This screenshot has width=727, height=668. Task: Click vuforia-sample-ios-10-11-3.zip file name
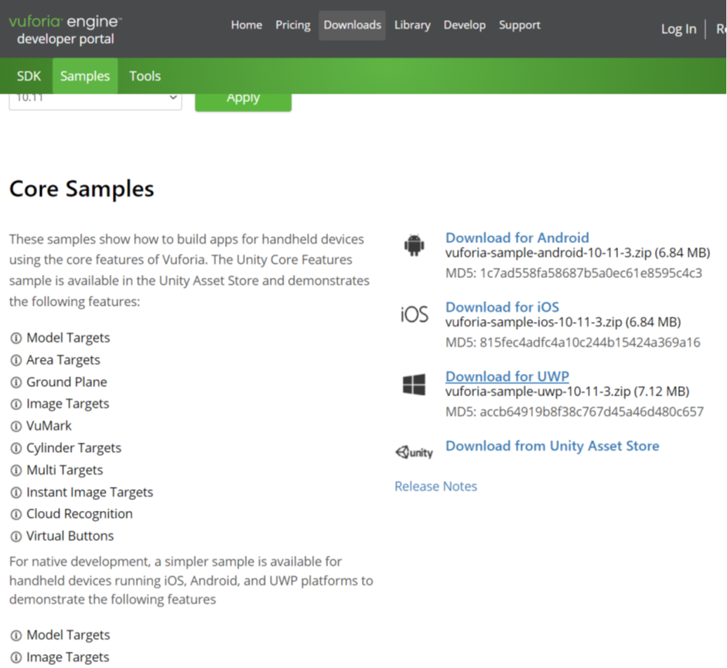click(x=534, y=322)
